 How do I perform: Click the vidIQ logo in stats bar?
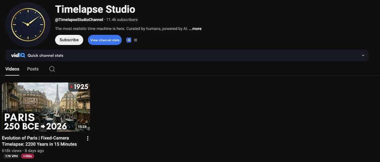pyautogui.click(x=18, y=55)
